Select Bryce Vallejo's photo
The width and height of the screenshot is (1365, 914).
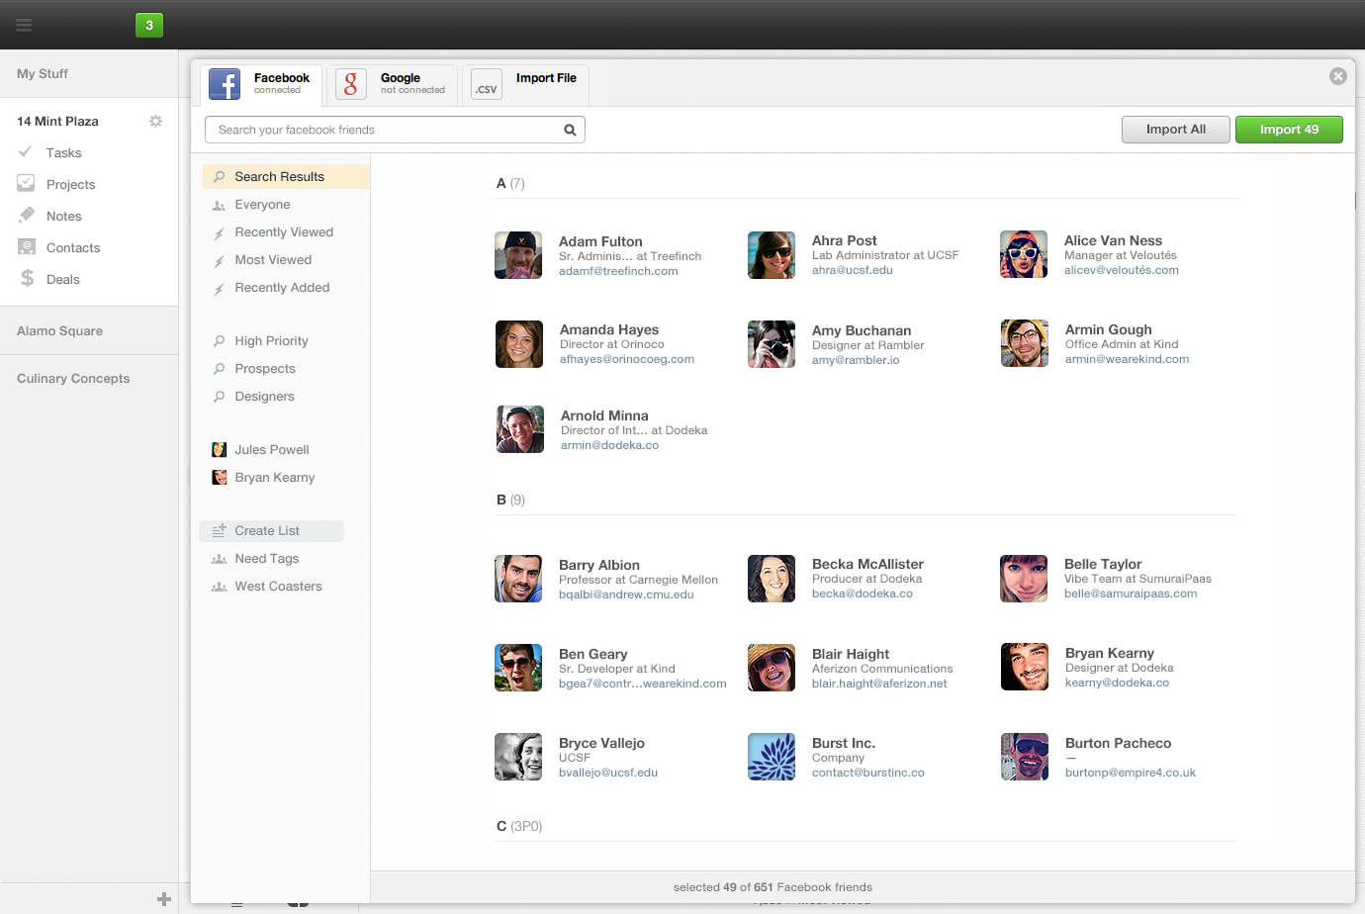[518, 757]
